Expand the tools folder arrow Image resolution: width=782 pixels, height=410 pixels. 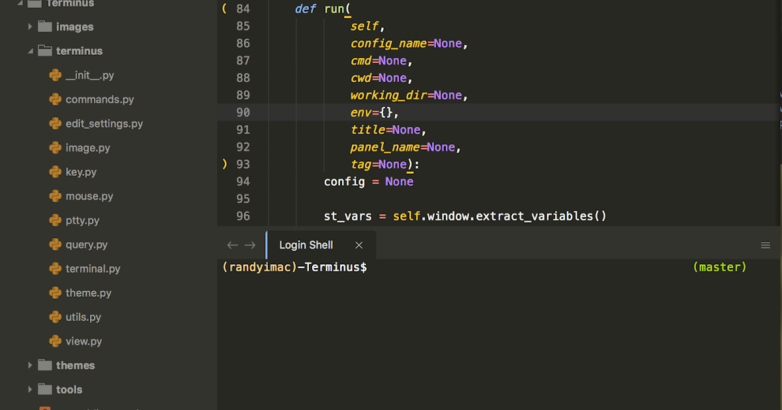30,389
